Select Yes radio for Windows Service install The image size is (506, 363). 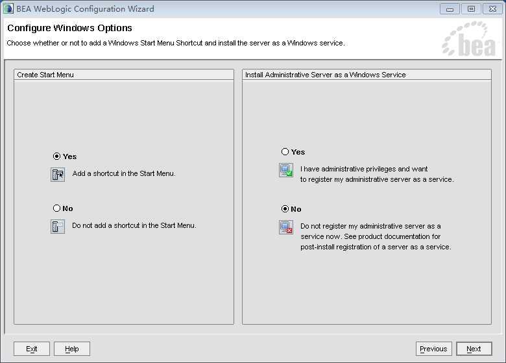tap(285, 152)
